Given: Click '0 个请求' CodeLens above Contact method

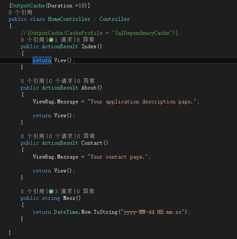Looking at the screenshot, I should click(61, 136).
